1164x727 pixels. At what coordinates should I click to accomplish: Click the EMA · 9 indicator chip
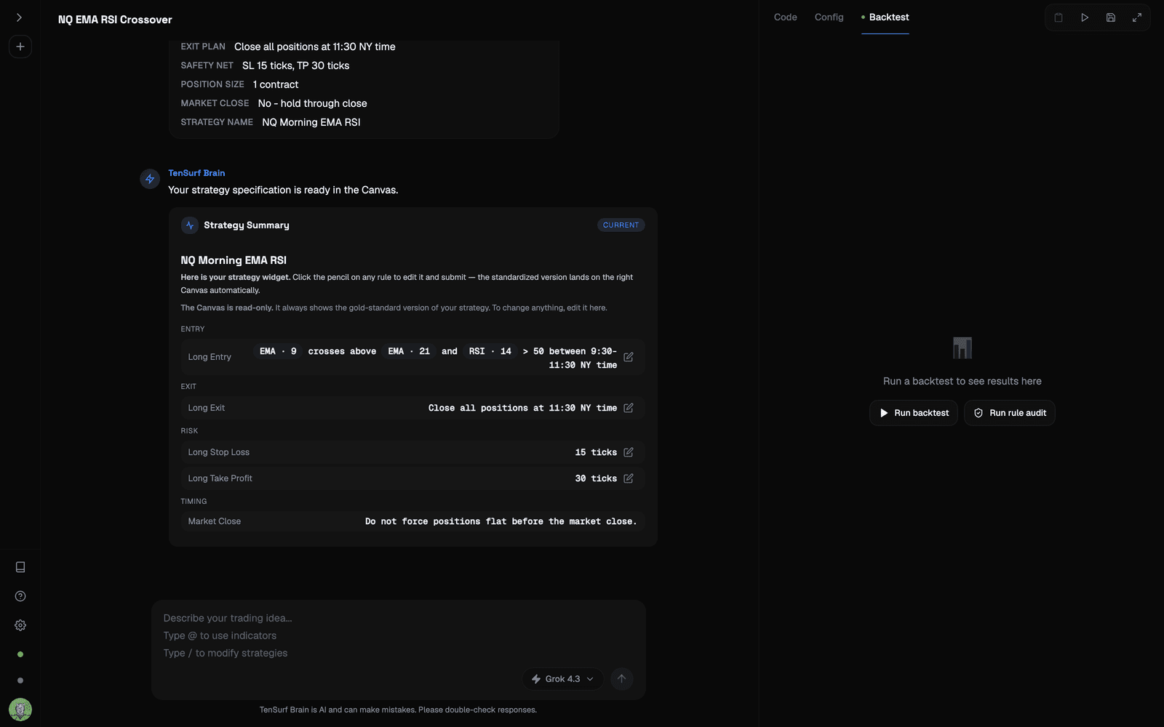(x=278, y=351)
